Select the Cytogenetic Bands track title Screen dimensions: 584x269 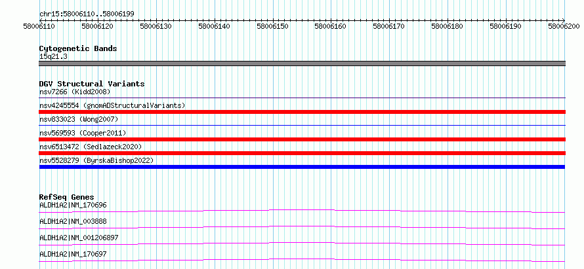pos(78,48)
